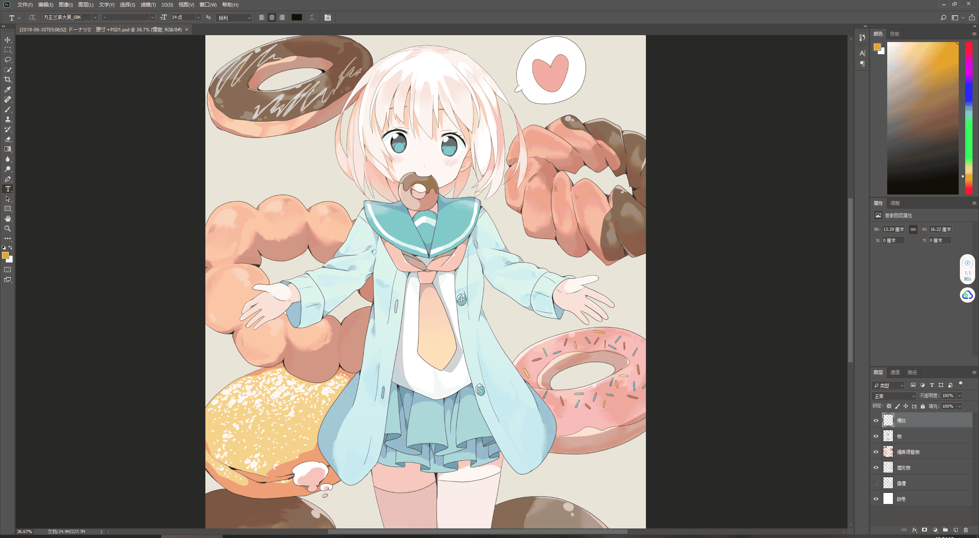Image resolution: width=979 pixels, height=538 pixels.
Task: Open the character and paragraph panel toggle
Action: 328,18
